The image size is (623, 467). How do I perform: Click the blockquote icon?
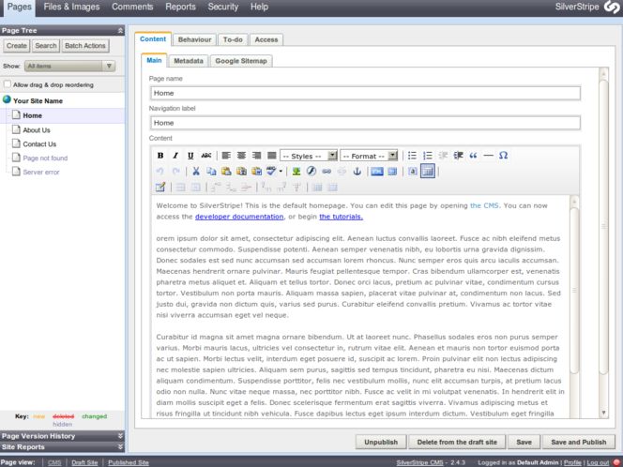click(473, 156)
